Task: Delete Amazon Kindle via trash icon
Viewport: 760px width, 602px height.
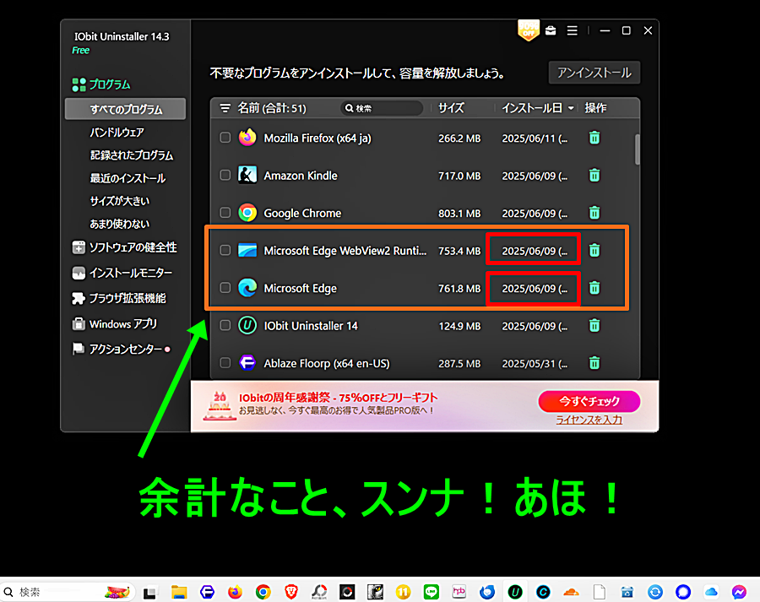Action: [594, 176]
